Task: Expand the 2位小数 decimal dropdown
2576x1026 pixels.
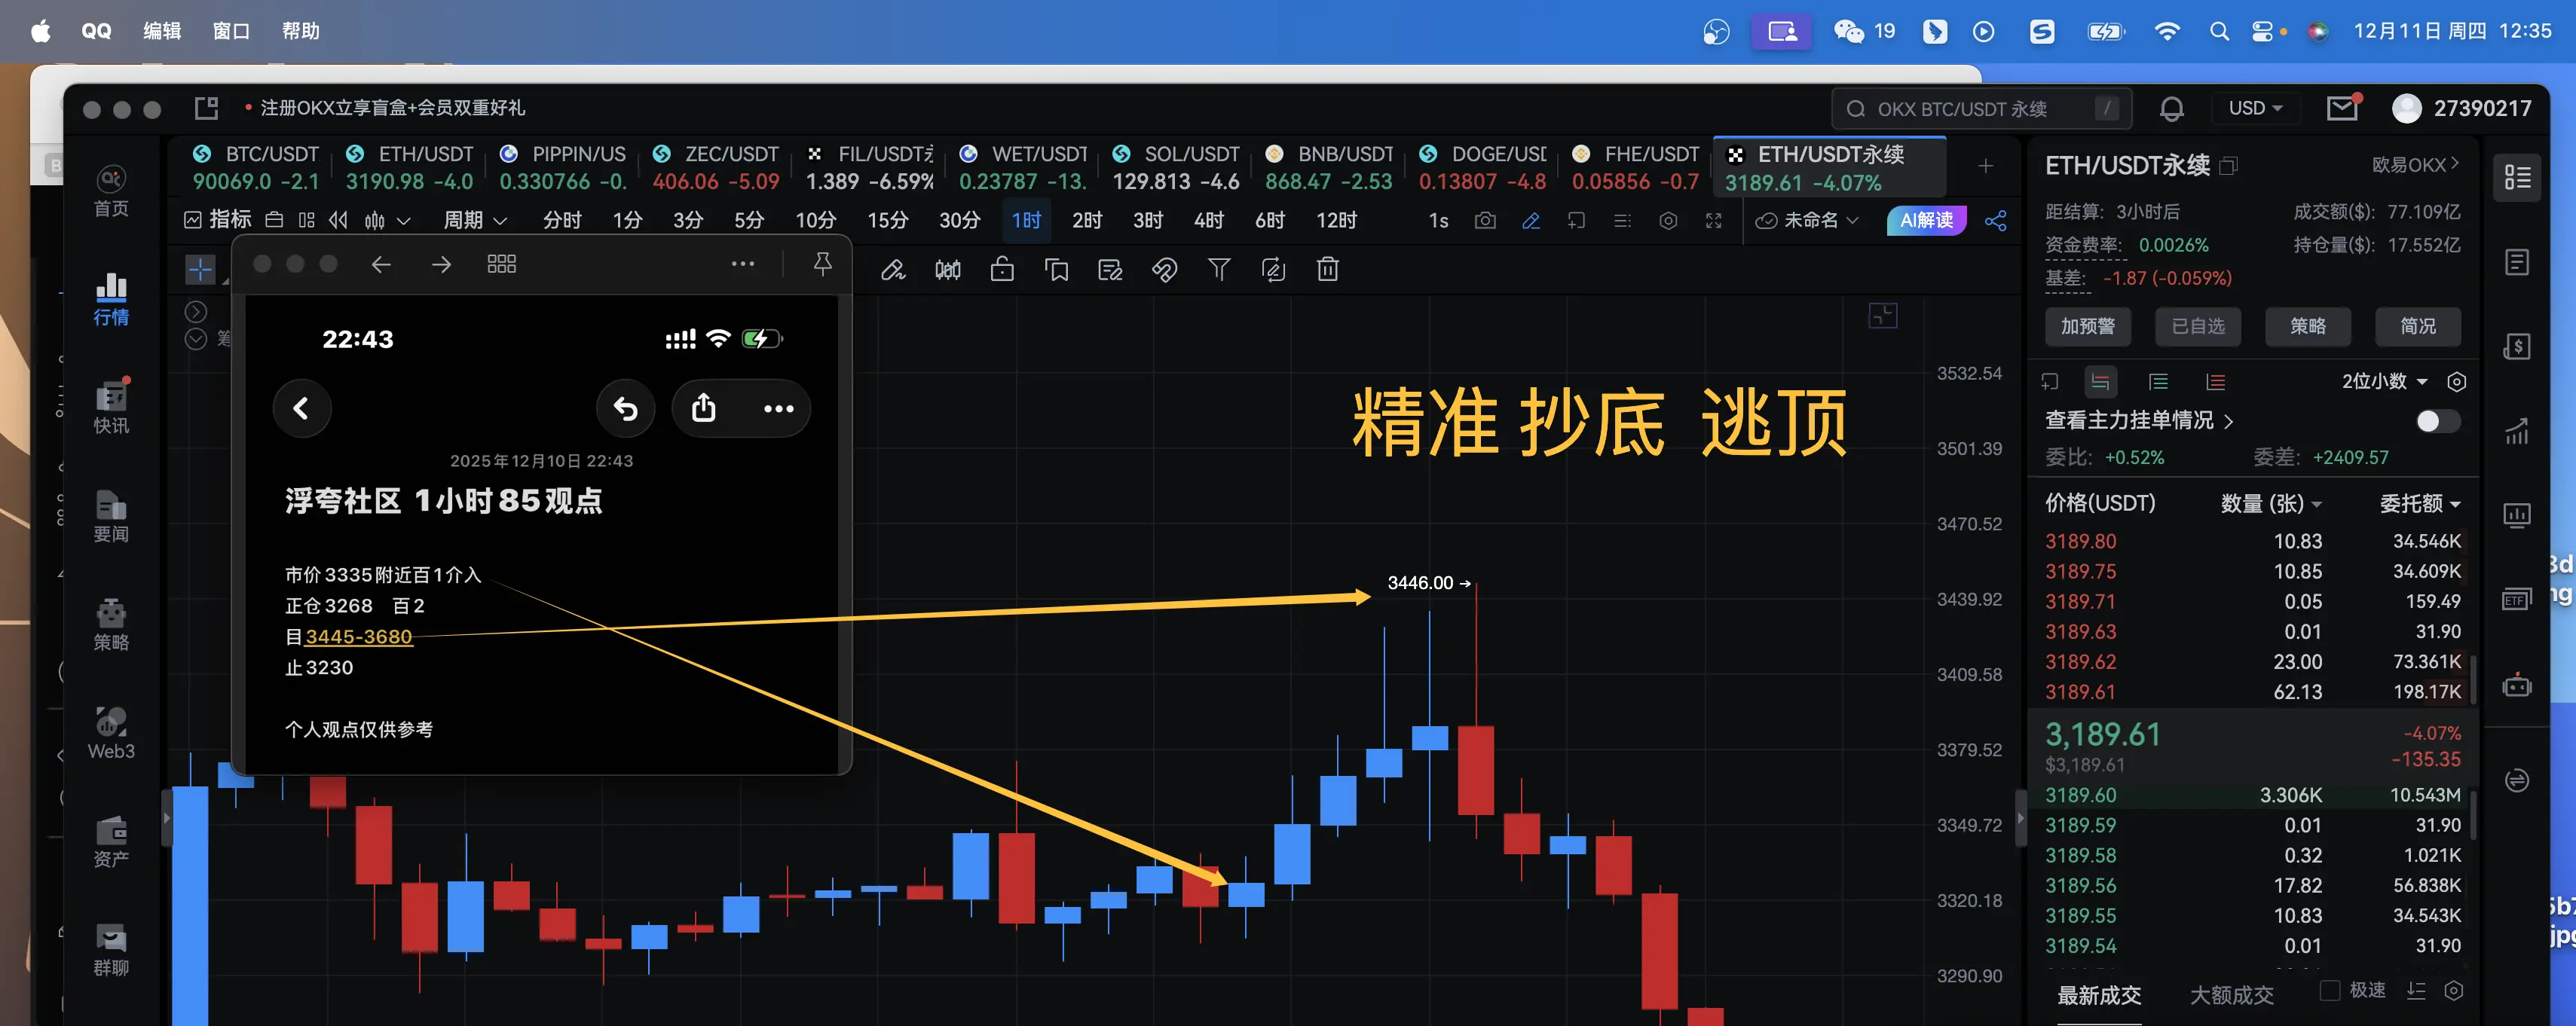Action: point(2384,381)
